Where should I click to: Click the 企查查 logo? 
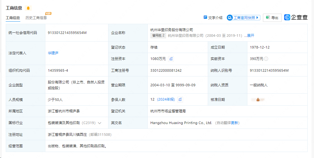click(296, 17)
